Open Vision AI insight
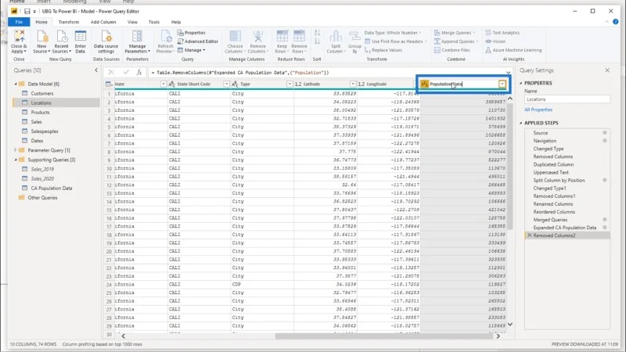The image size is (626, 352). pyautogui.click(x=495, y=41)
